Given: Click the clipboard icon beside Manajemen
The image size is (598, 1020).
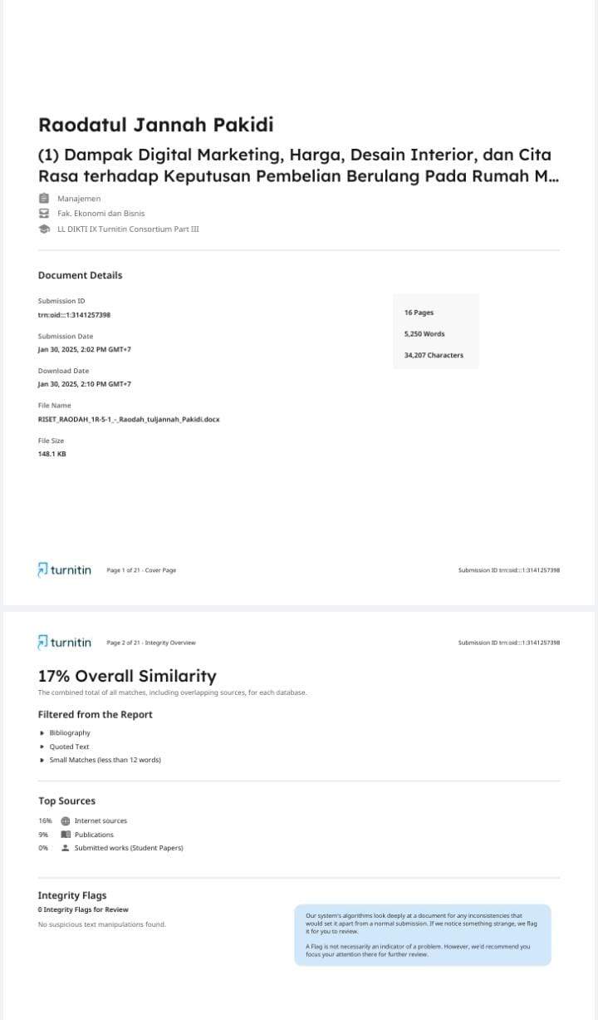Looking at the screenshot, I should click(x=44, y=199).
